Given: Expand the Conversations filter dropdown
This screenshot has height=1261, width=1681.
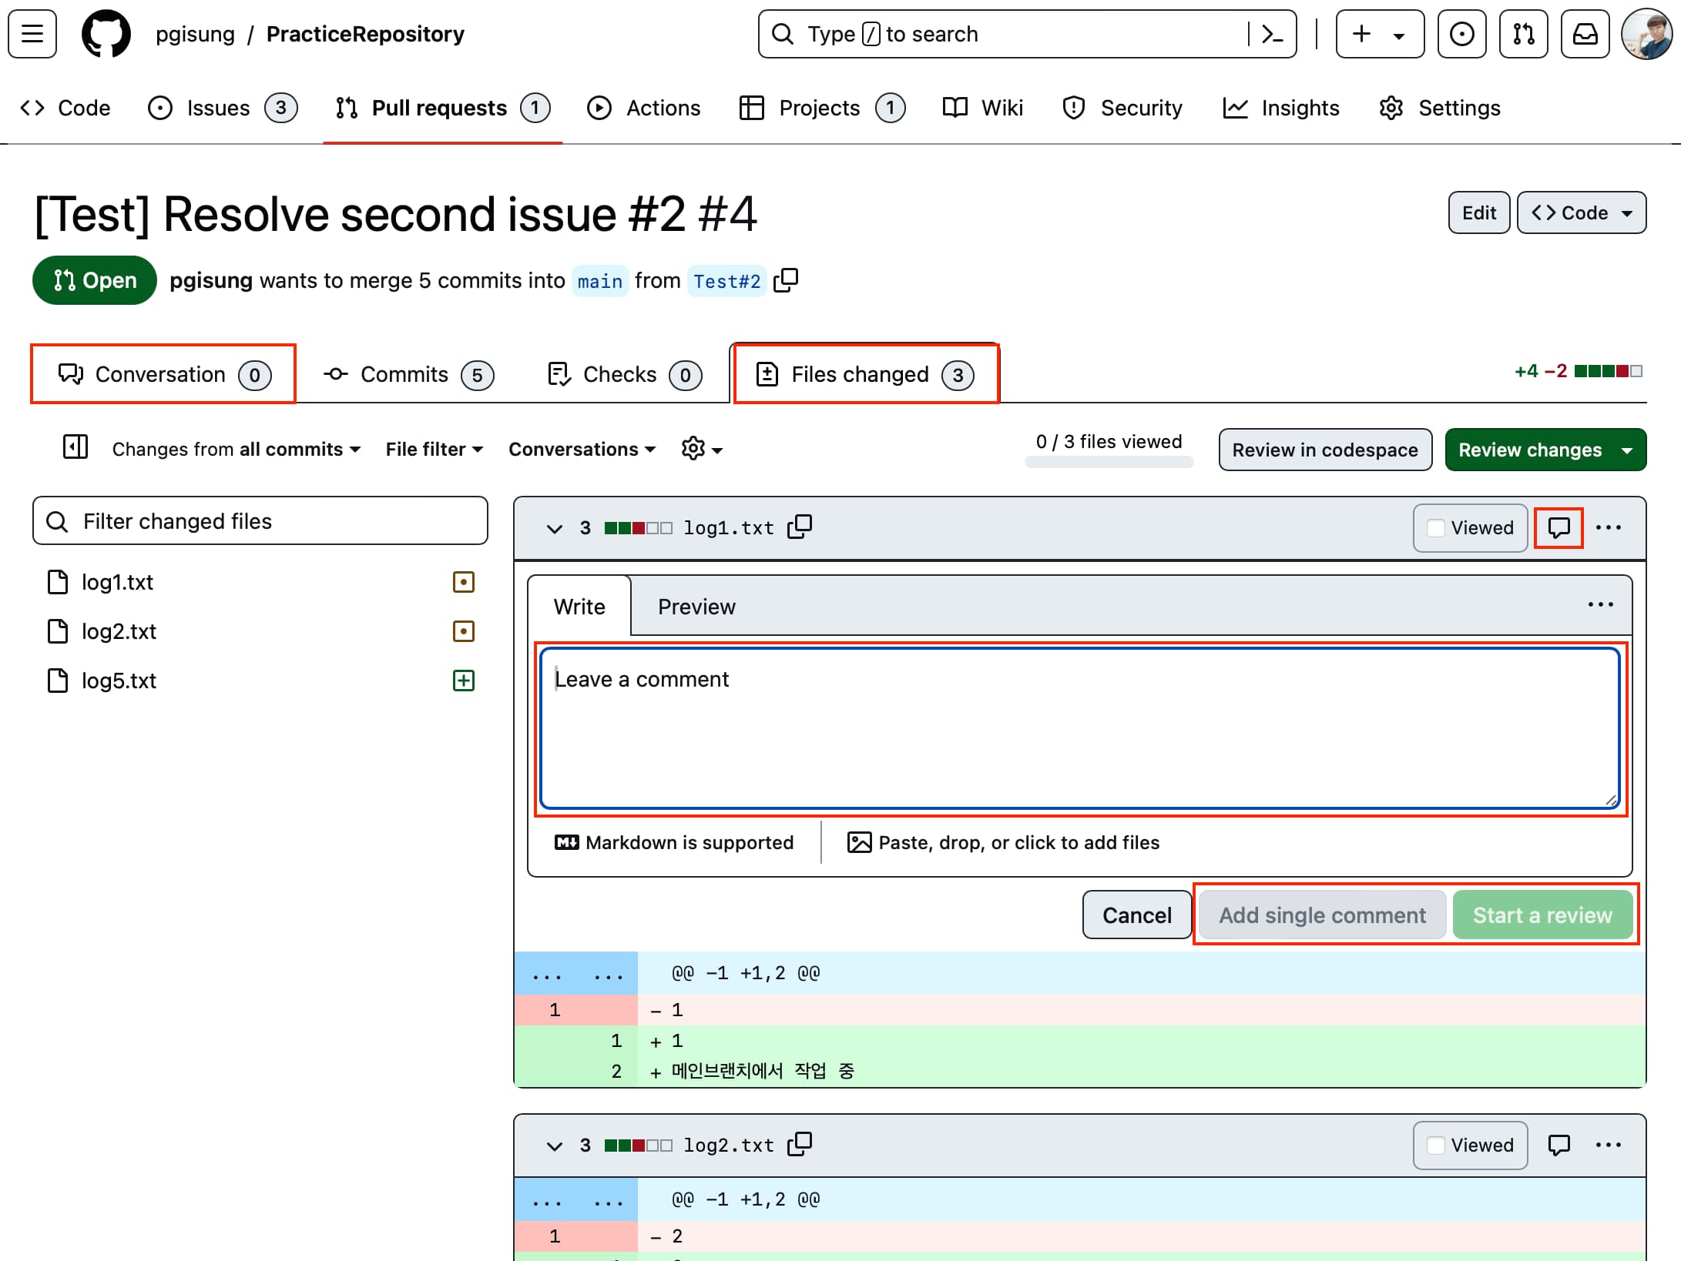Looking at the screenshot, I should (582, 449).
